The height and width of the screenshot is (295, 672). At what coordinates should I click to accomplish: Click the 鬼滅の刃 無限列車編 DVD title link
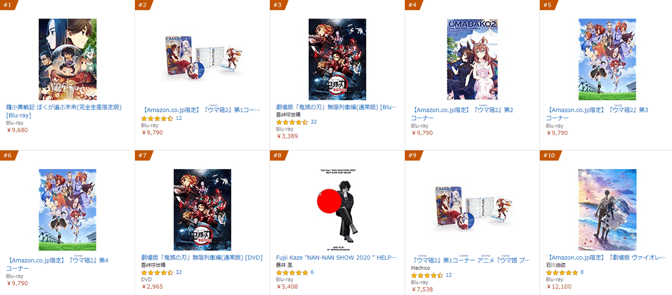click(x=202, y=257)
